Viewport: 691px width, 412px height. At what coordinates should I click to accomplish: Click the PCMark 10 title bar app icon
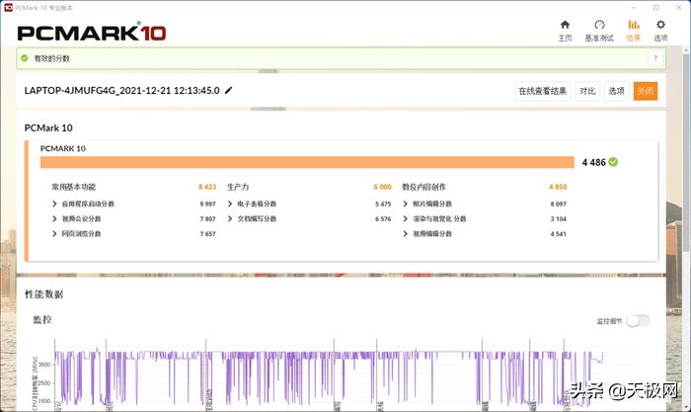(8, 8)
